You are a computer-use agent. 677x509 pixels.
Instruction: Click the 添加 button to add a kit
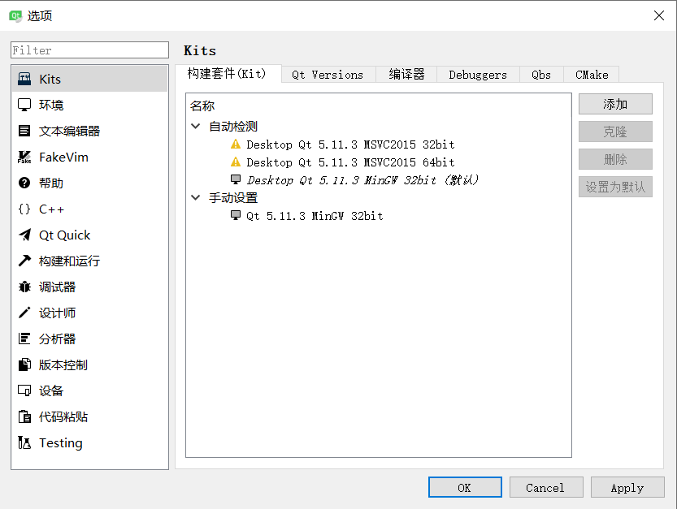(x=614, y=104)
